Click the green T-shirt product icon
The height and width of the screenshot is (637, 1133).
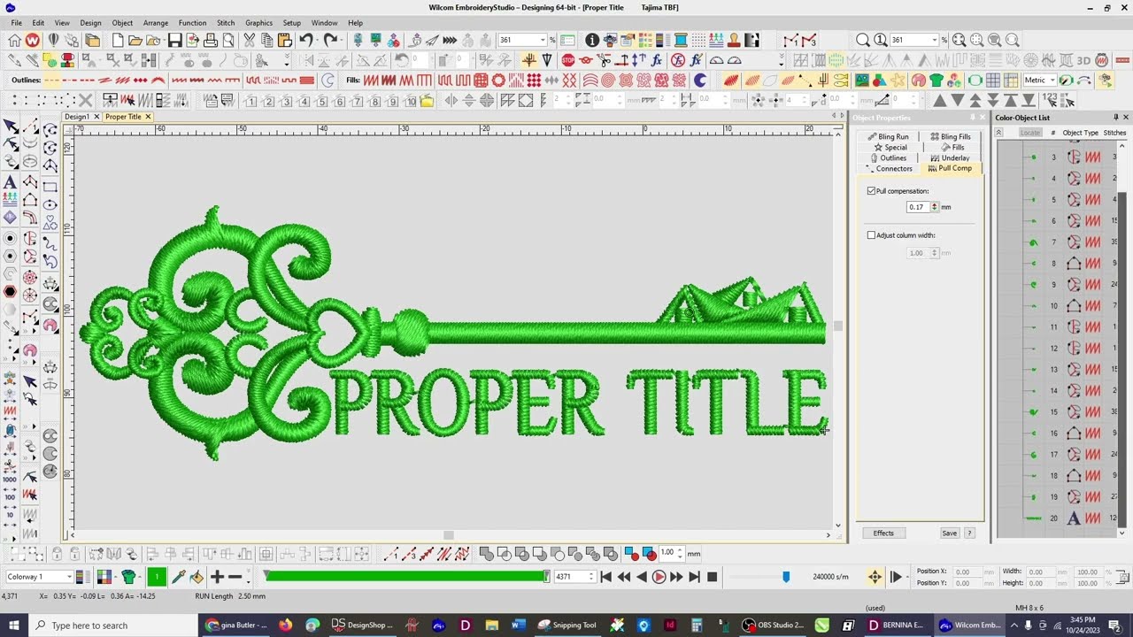coord(936,81)
